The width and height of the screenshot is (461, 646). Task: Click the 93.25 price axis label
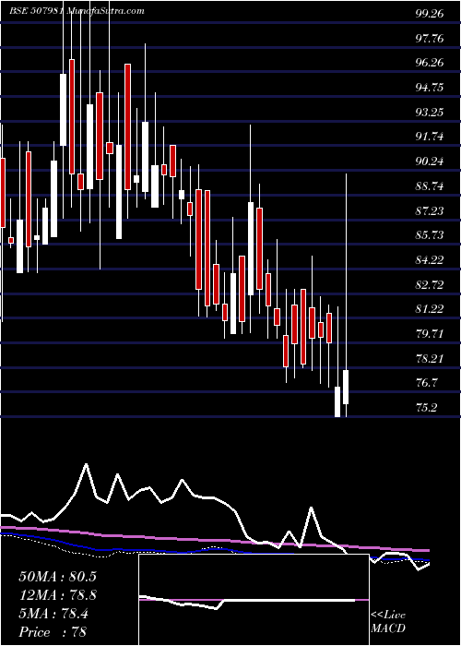click(430, 112)
